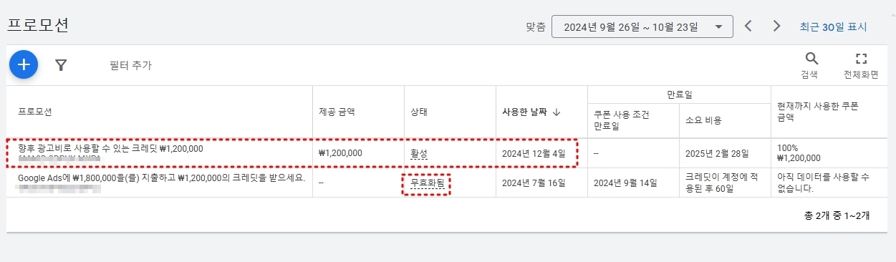896x262 pixels.
Task: Open the date range dropdown
Action: (642, 27)
